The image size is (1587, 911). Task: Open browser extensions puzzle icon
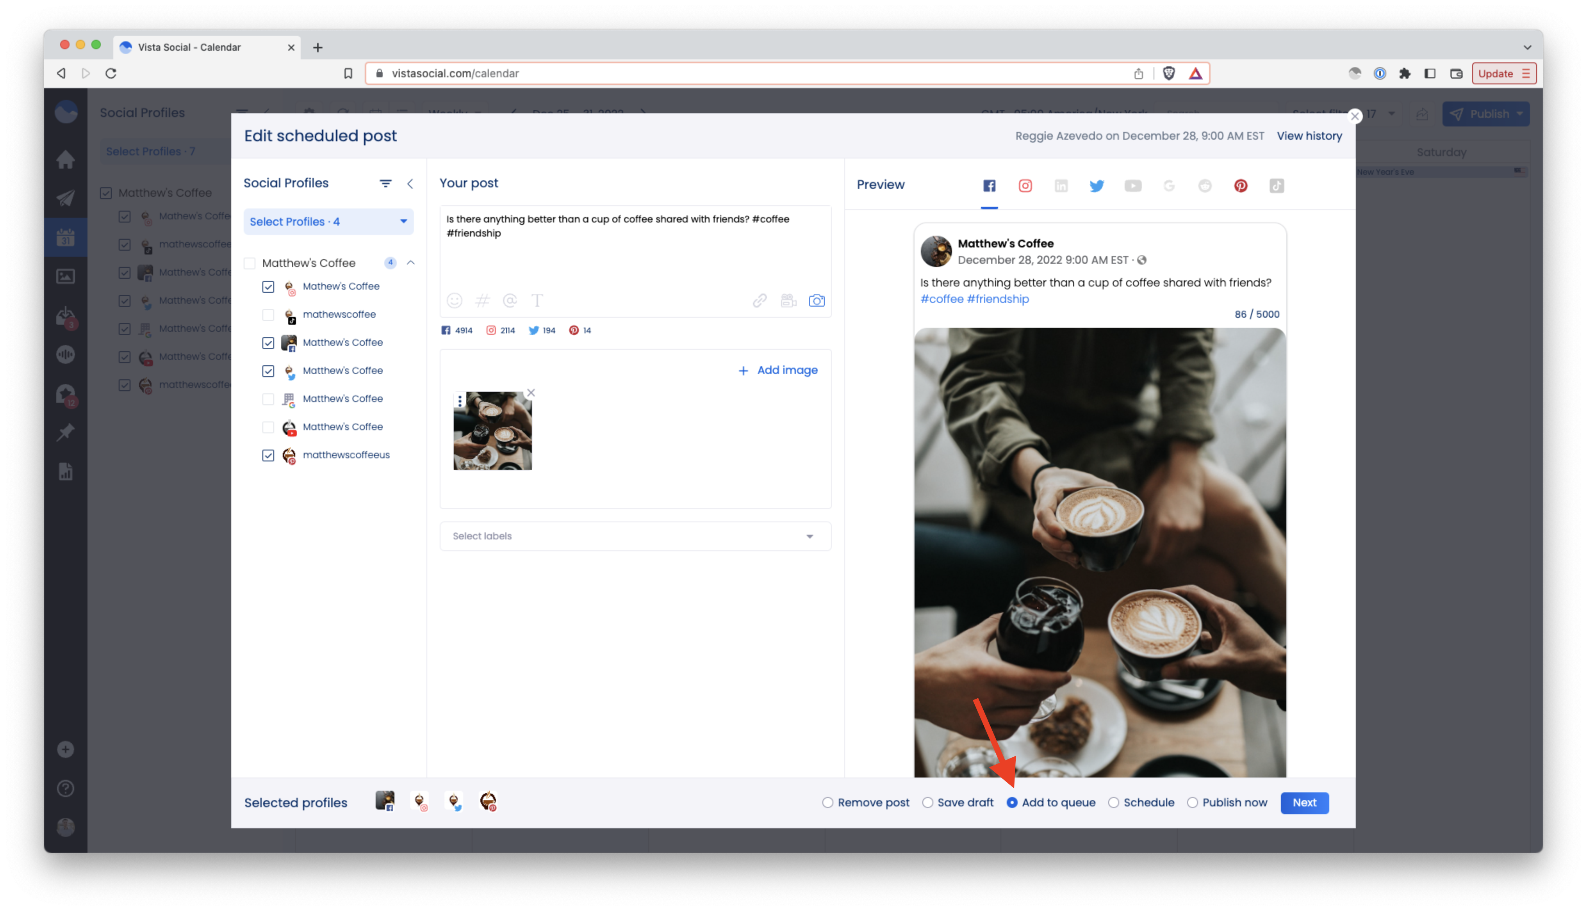(x=1405, y=73)
